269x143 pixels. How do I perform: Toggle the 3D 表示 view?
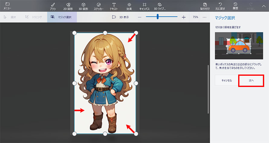[120, 17]
